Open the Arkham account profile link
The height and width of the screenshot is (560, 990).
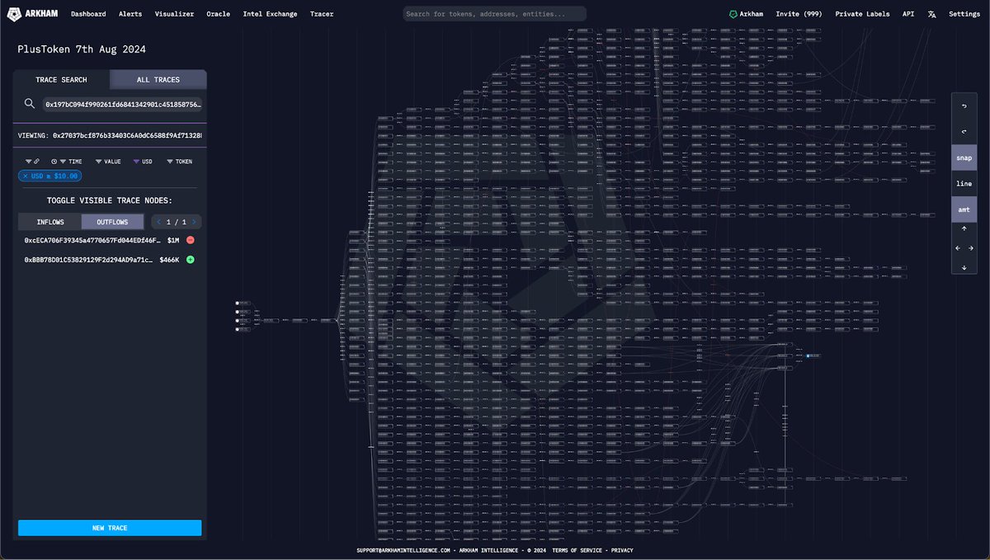(746, 14)
